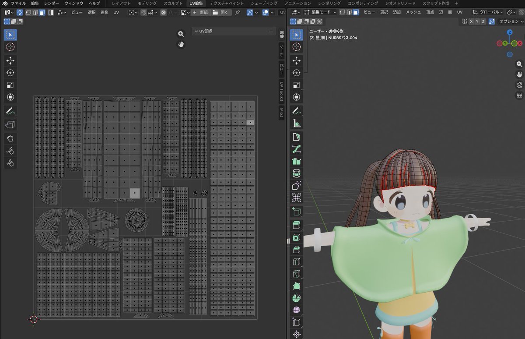Select the UV editor Scale tool
Viewport: 525px width, 339px height.
coord(10,85)
